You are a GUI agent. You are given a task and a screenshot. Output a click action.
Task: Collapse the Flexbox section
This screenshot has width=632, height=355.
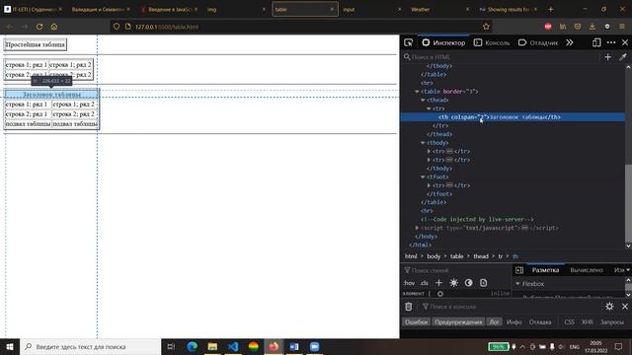pos(517,284)
